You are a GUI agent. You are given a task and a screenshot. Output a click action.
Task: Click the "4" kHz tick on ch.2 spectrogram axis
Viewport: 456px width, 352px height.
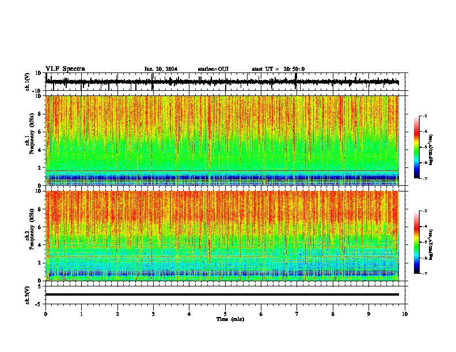click(x=40, y=245)
